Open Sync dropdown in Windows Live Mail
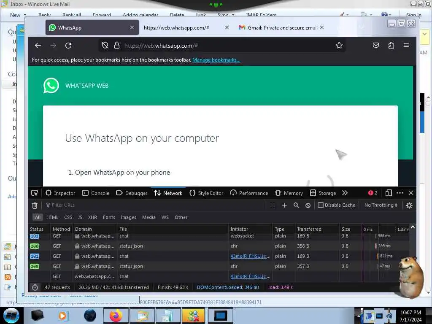Viewport: 432px width, 324px height. (226, 15)
